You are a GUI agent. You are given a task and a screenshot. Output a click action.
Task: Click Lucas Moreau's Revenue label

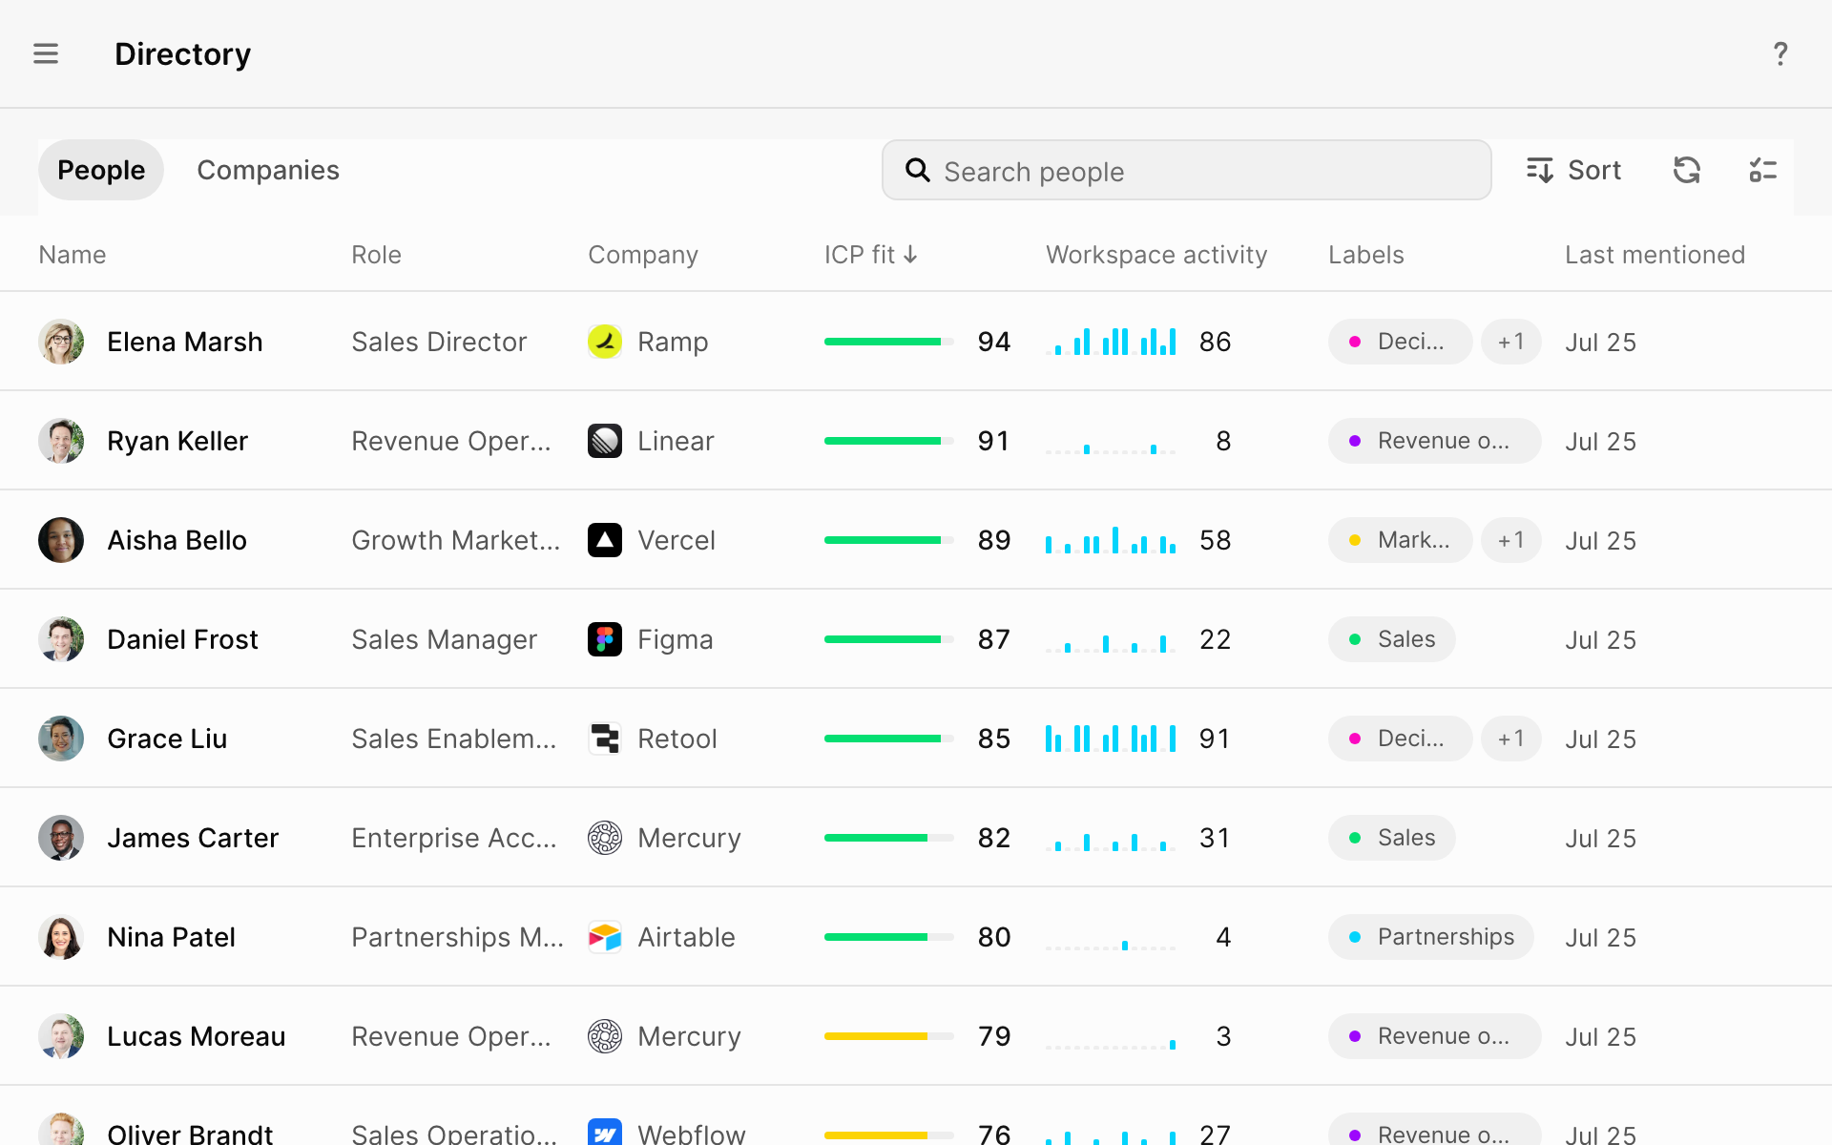point(1435,1036)
